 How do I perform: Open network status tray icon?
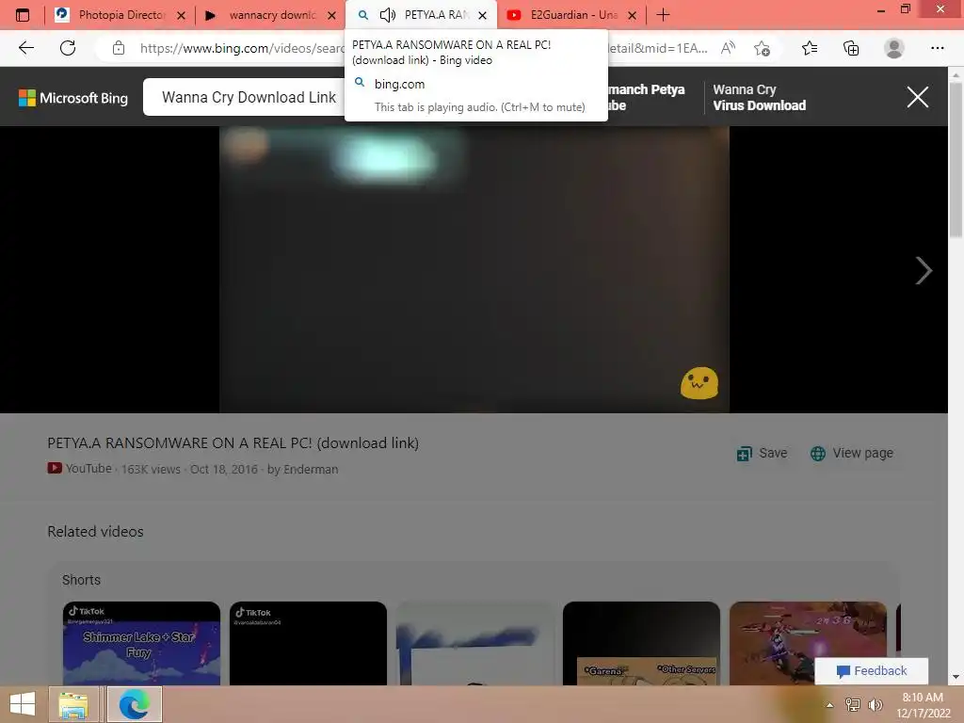point(853,705)
